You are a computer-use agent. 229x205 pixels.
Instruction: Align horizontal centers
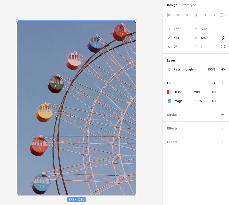pos(178,15)
